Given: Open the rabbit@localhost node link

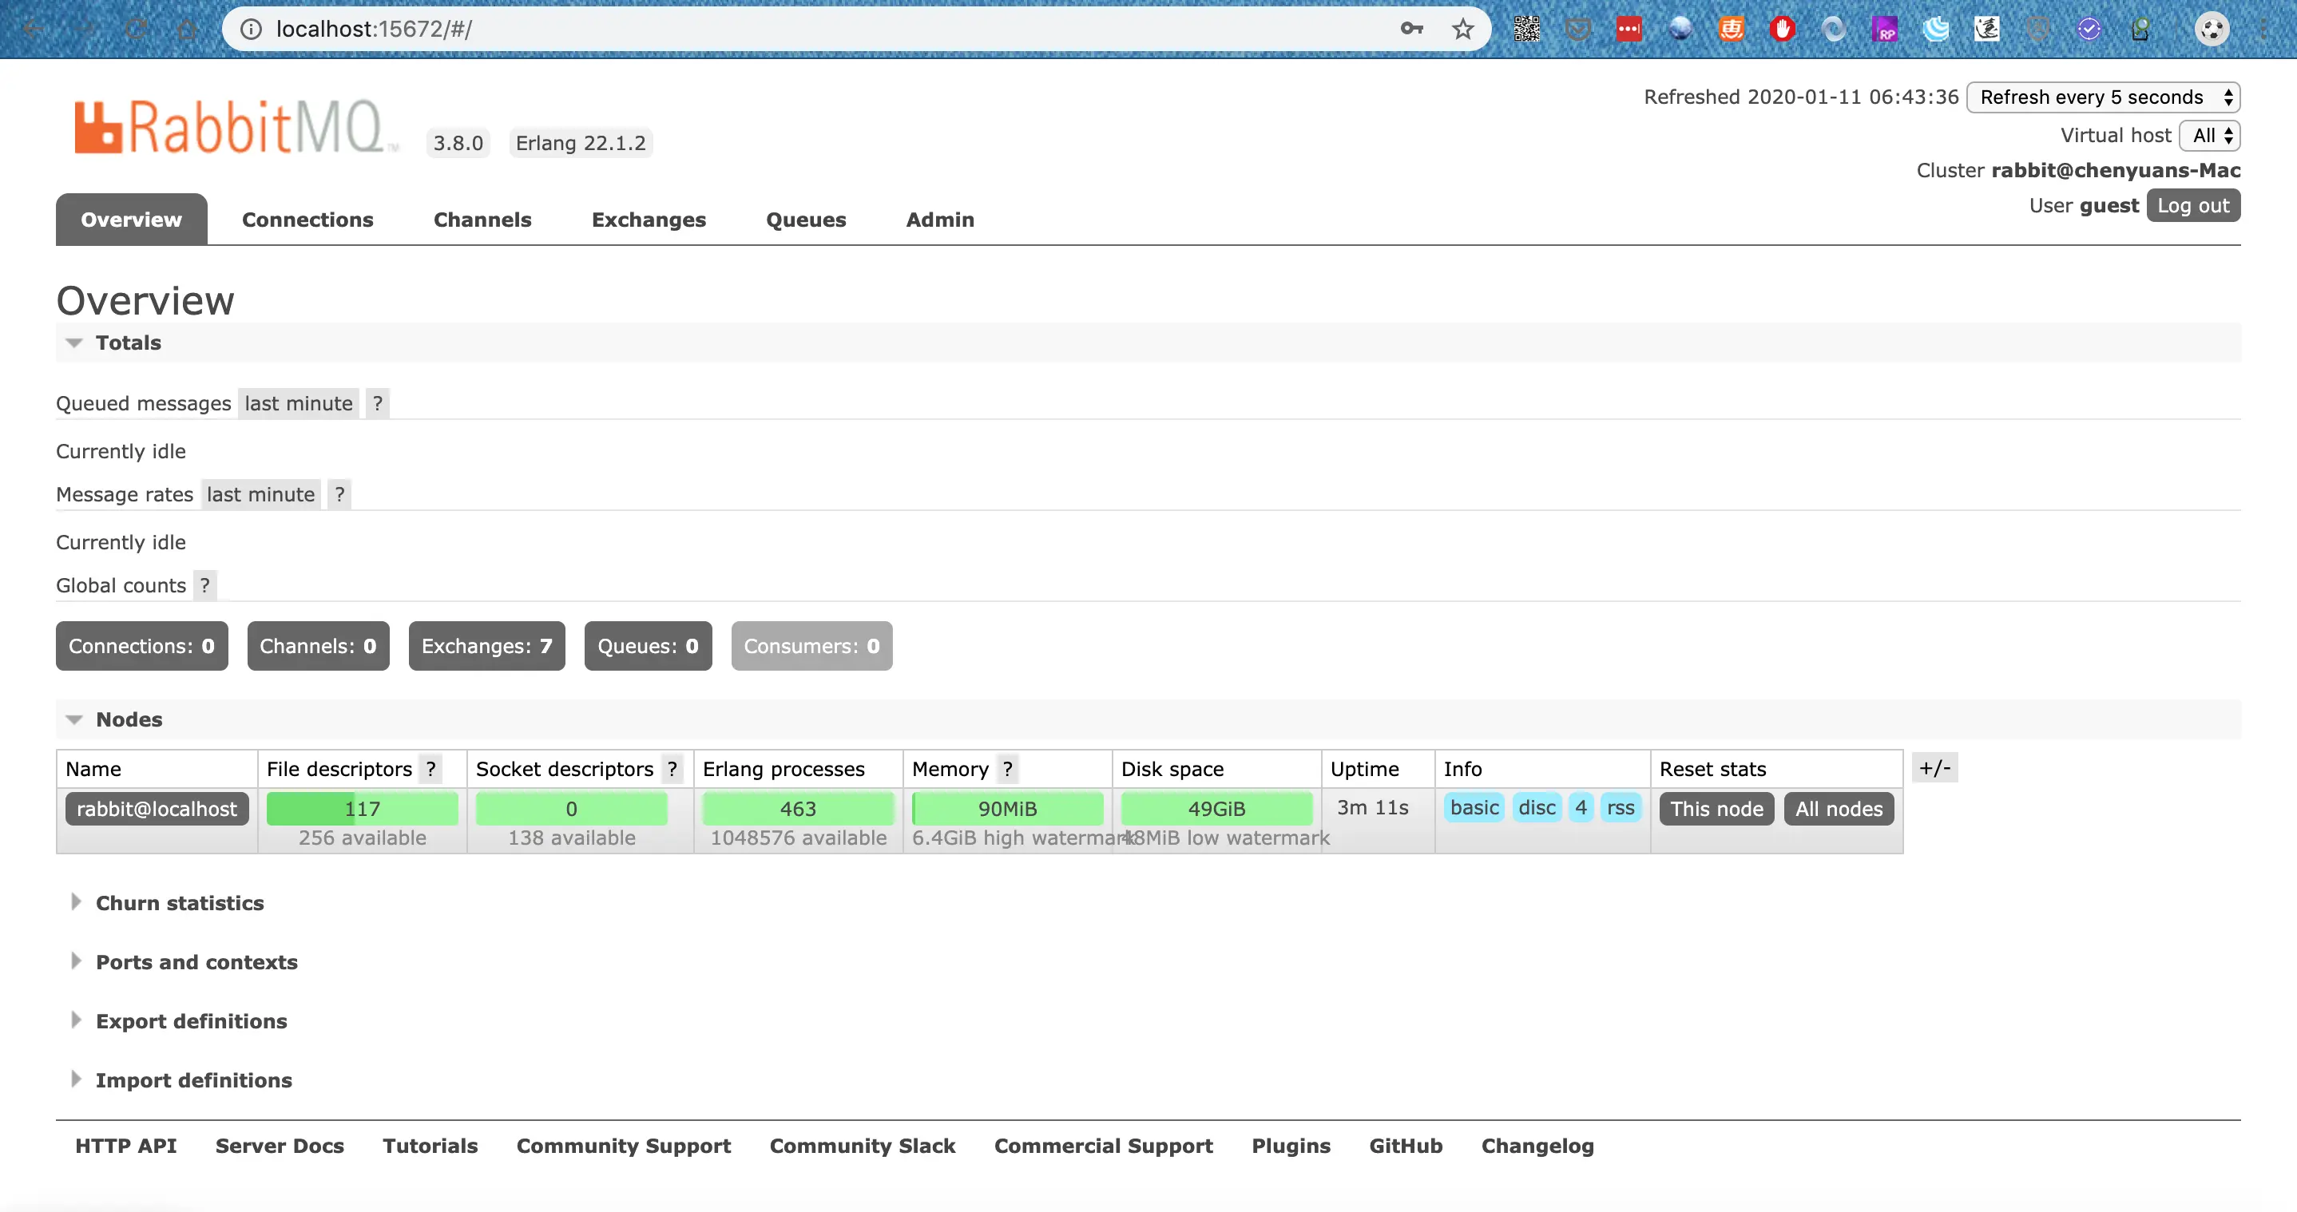Looking at the screenshot, I should click(x=157, y=809).
